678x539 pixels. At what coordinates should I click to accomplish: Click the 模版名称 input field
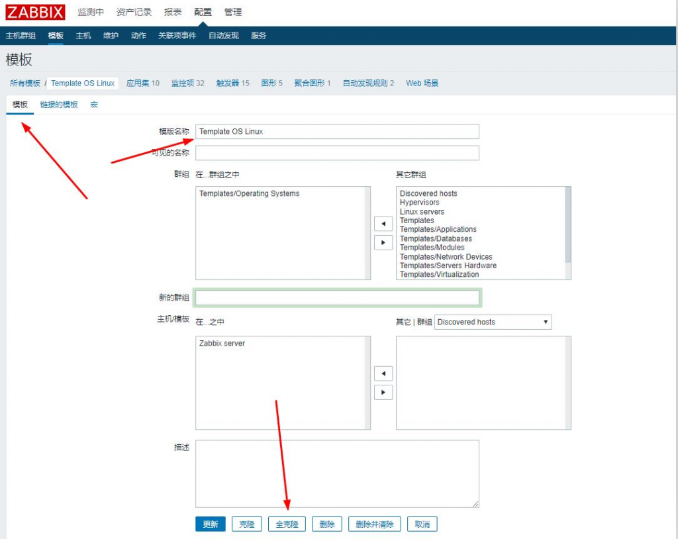pos(337,132)
